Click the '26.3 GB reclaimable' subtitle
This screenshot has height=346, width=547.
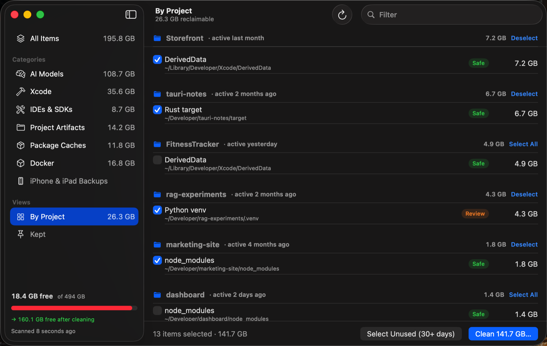[185, 19]
